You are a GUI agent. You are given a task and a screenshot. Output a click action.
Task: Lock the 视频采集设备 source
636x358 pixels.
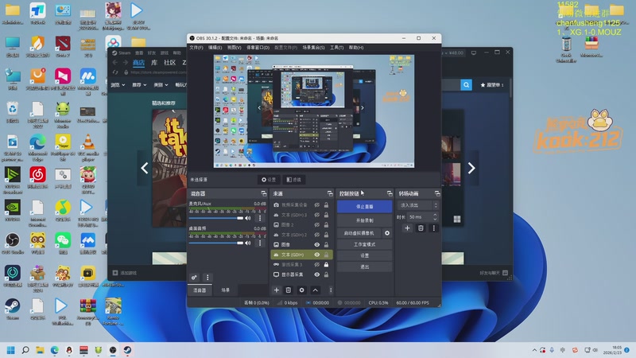[x=326, y=205]
